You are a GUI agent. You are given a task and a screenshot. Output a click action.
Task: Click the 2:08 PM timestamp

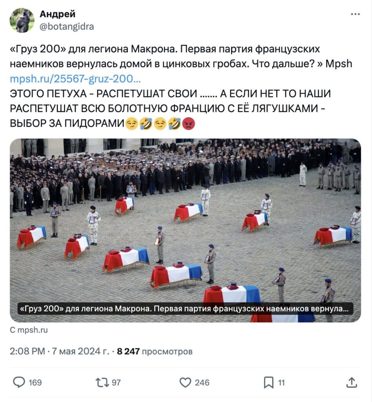pos(27,351)
